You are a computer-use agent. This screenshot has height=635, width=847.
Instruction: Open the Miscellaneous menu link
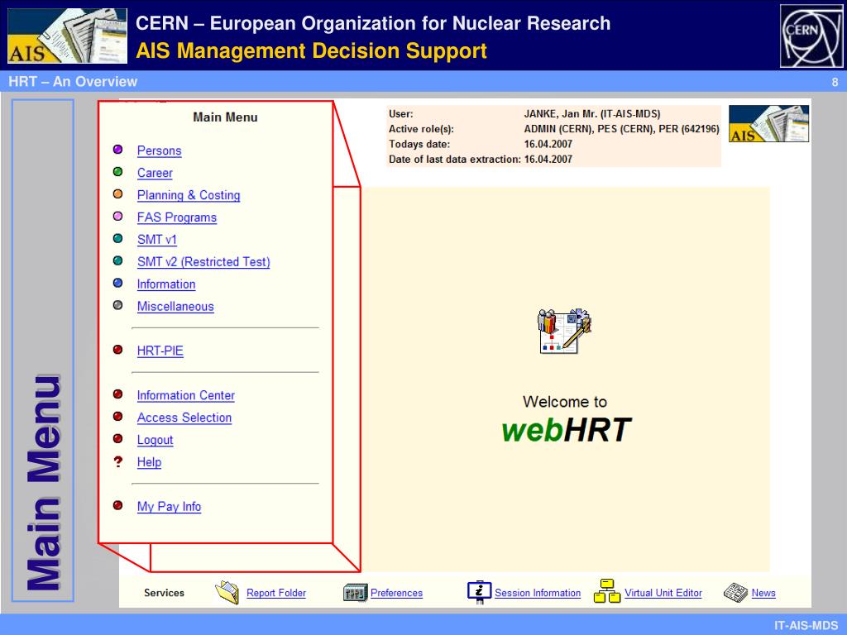tap(175, 306)
